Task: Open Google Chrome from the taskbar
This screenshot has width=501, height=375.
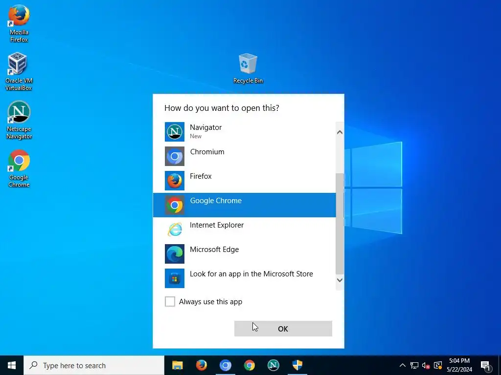Action: (x=249, y=365)
